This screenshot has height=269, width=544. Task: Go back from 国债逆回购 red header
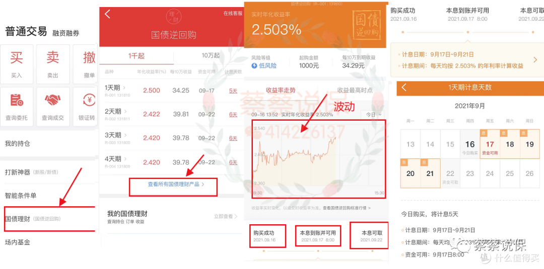point(107,14)
